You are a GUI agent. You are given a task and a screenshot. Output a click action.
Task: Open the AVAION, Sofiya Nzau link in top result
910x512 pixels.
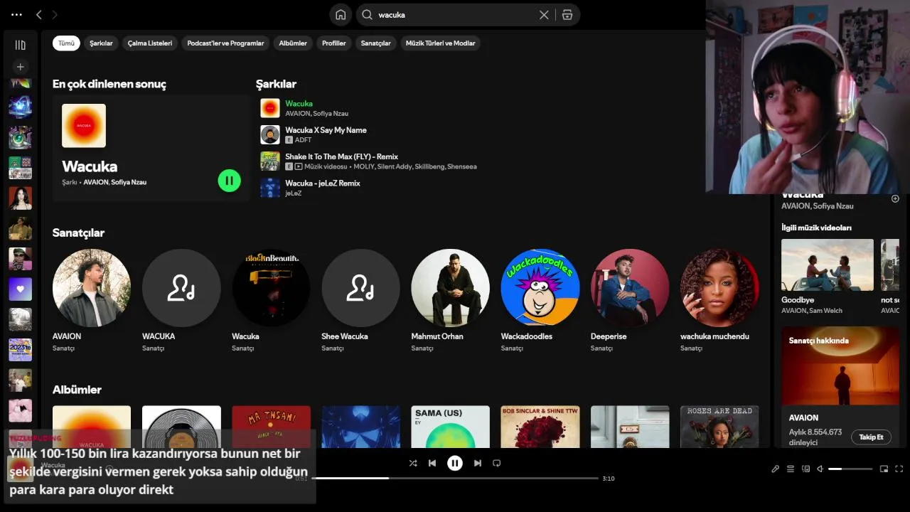click(x=114, y=183)
